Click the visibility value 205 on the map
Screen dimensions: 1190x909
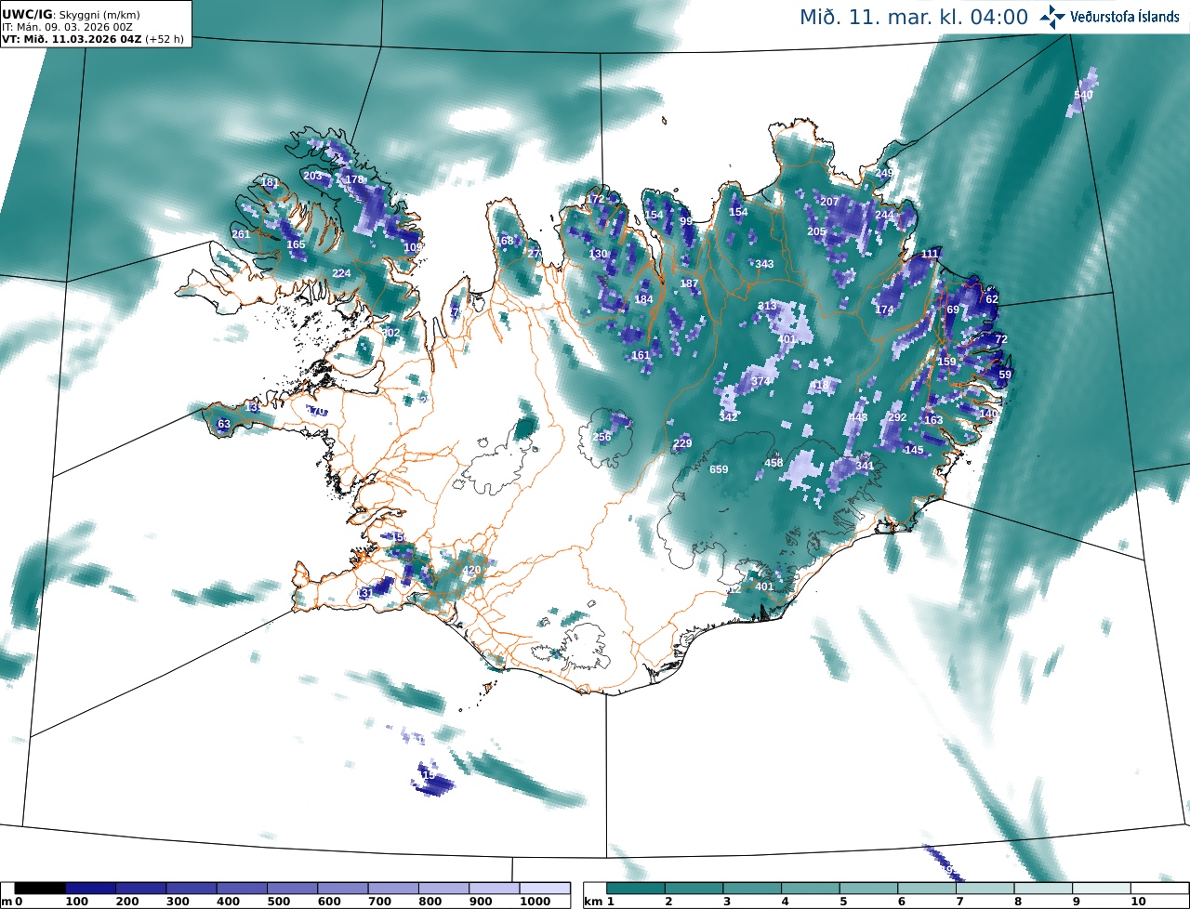[x=816, y=231]
